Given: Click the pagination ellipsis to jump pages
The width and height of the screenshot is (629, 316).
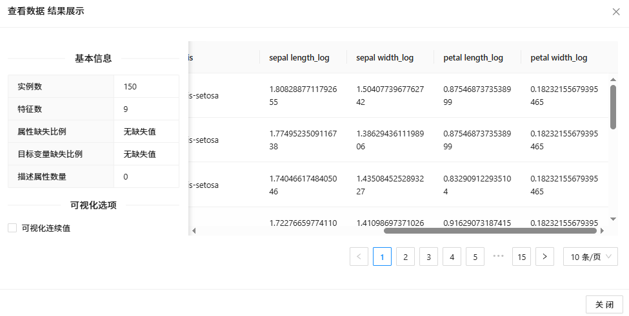Looking at the screenshot, I should pyautogui.click(x=498, y=257).
